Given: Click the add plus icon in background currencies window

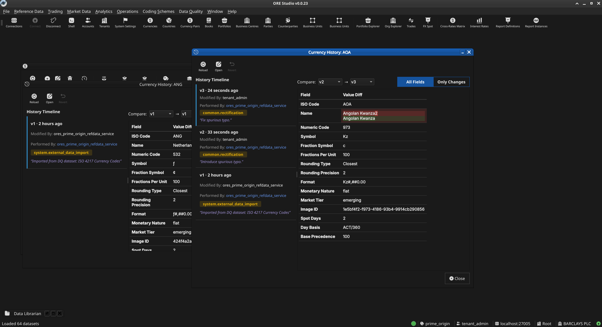Looking at the screenshot, I should 47,78.
